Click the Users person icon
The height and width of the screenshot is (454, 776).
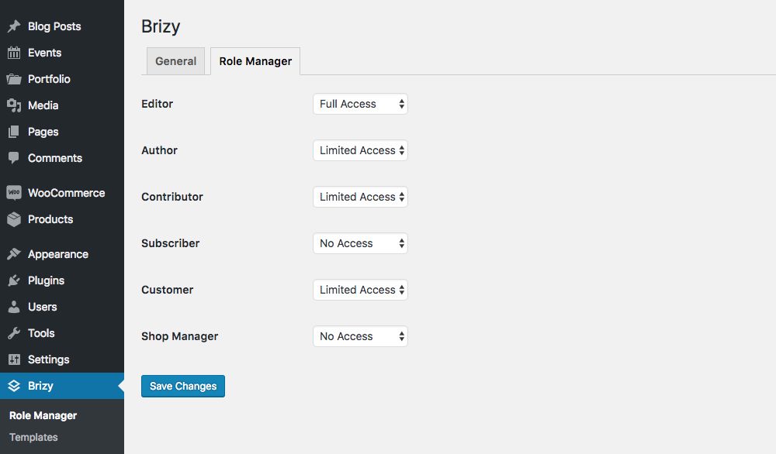tap(14, 307)
